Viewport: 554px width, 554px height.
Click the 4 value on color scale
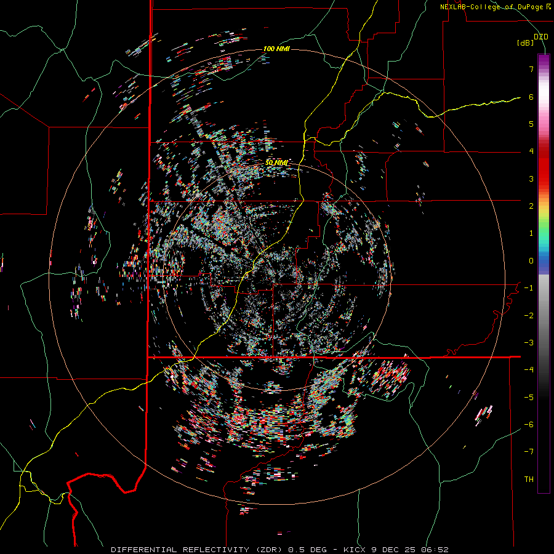pyautogui.click(x=531, y=151)
